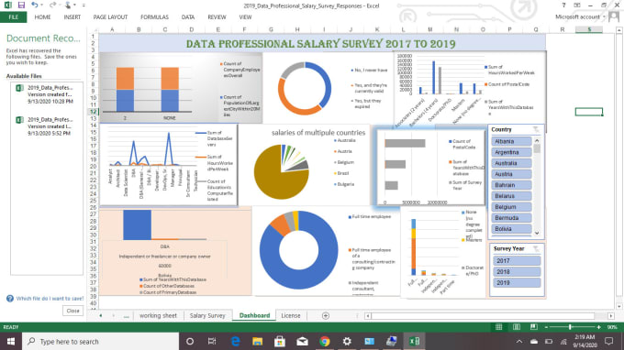
Task: Switch to the Salary Survey sheet tab
Action: [207, 315]
